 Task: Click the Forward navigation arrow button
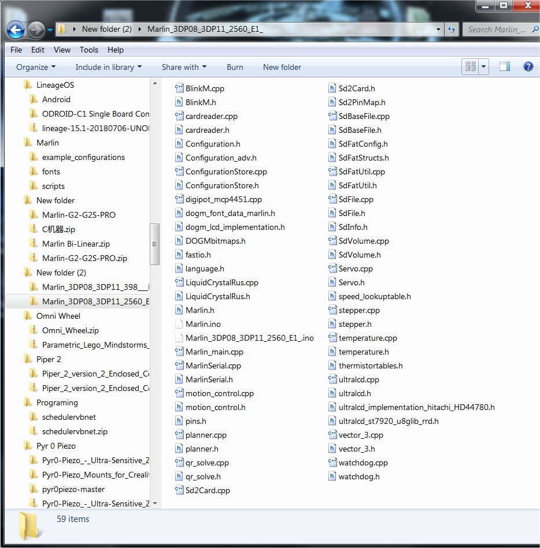[x=36, y=29]
